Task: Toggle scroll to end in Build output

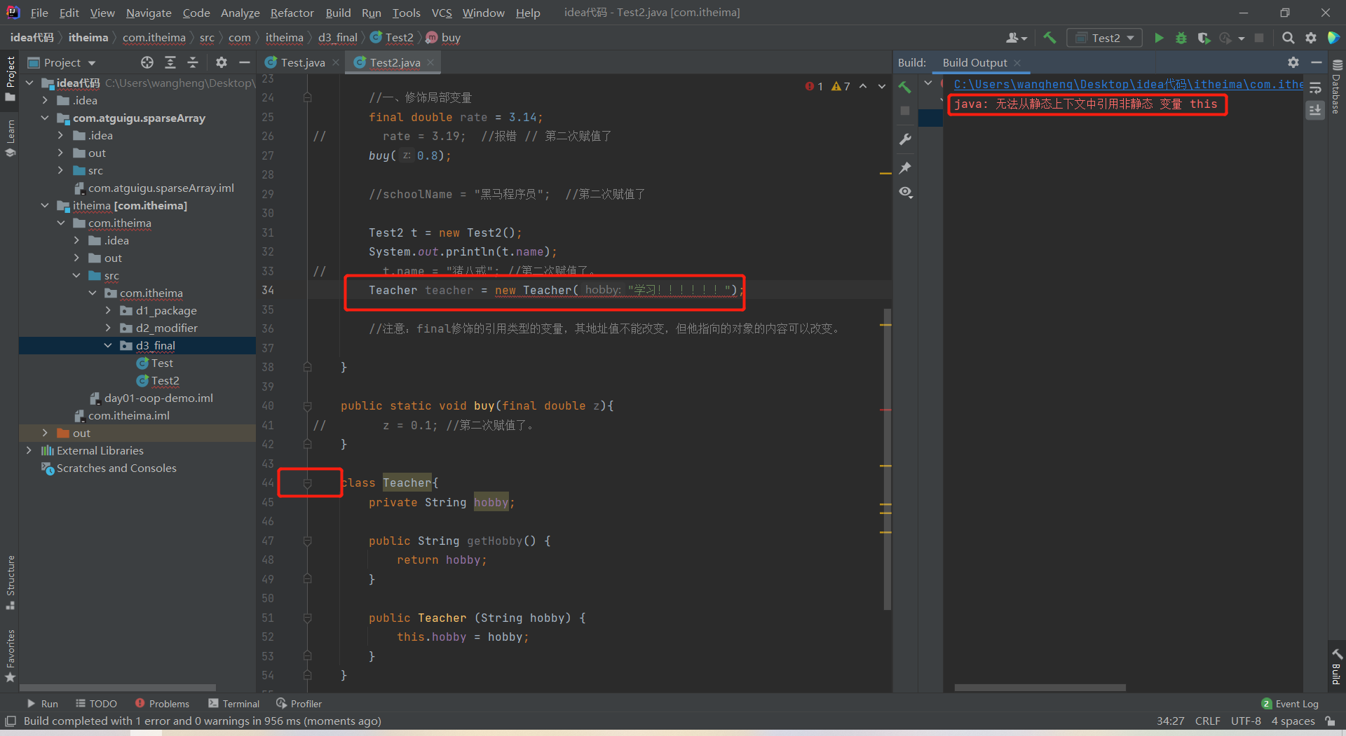Action: click(x=1315, y=110)
